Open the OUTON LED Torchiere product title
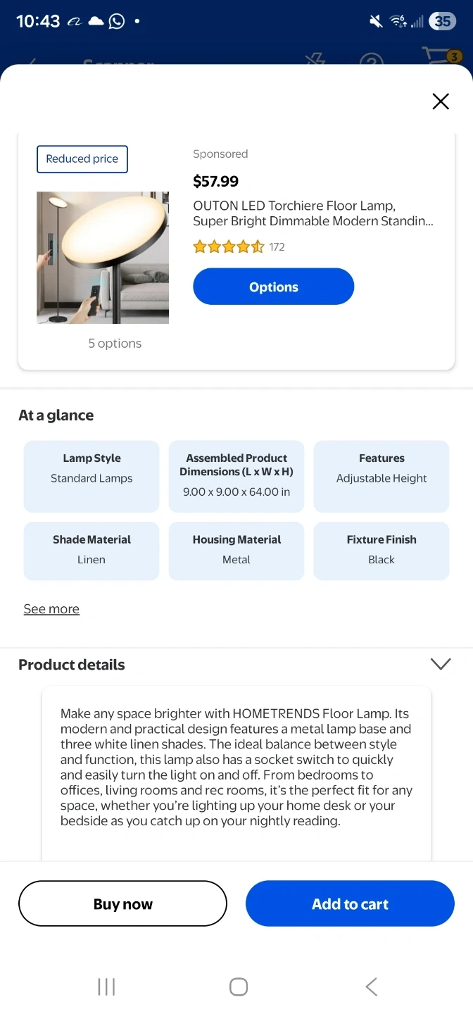This screenshot has height=1014, width=473. pyautogui.click(x=313, y=213)
